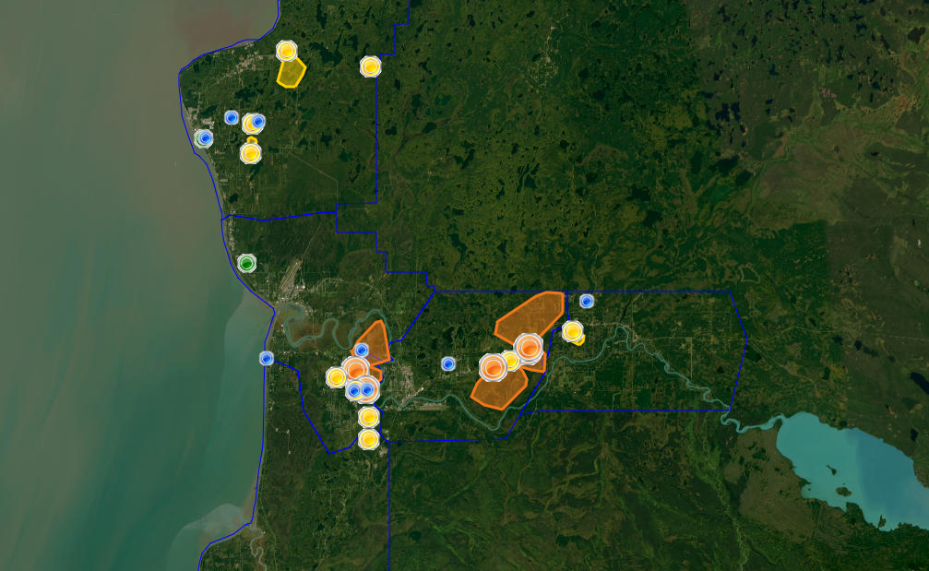Select the lone yellow marker beside the northern boundary line
This screenshot has width=929, height=571.
coord(370,66)
